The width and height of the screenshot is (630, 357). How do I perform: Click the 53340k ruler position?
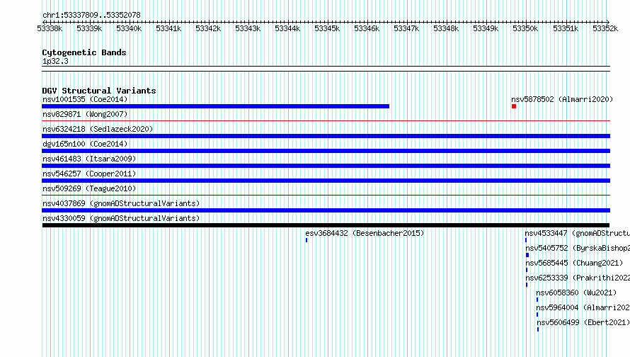point(129,28)
